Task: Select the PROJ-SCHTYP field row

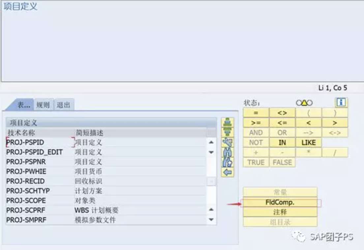Action: tap(106, 191)
